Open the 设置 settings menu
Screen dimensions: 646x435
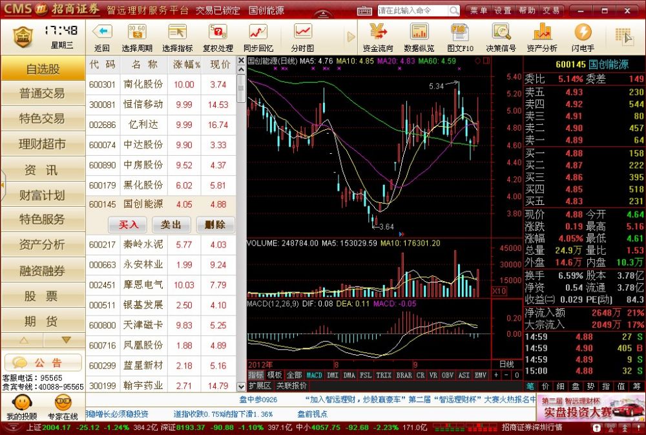pyautogui.click(x=503, y=11)
